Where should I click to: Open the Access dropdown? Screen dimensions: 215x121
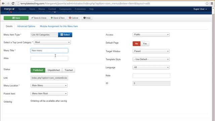click(151, 35)
